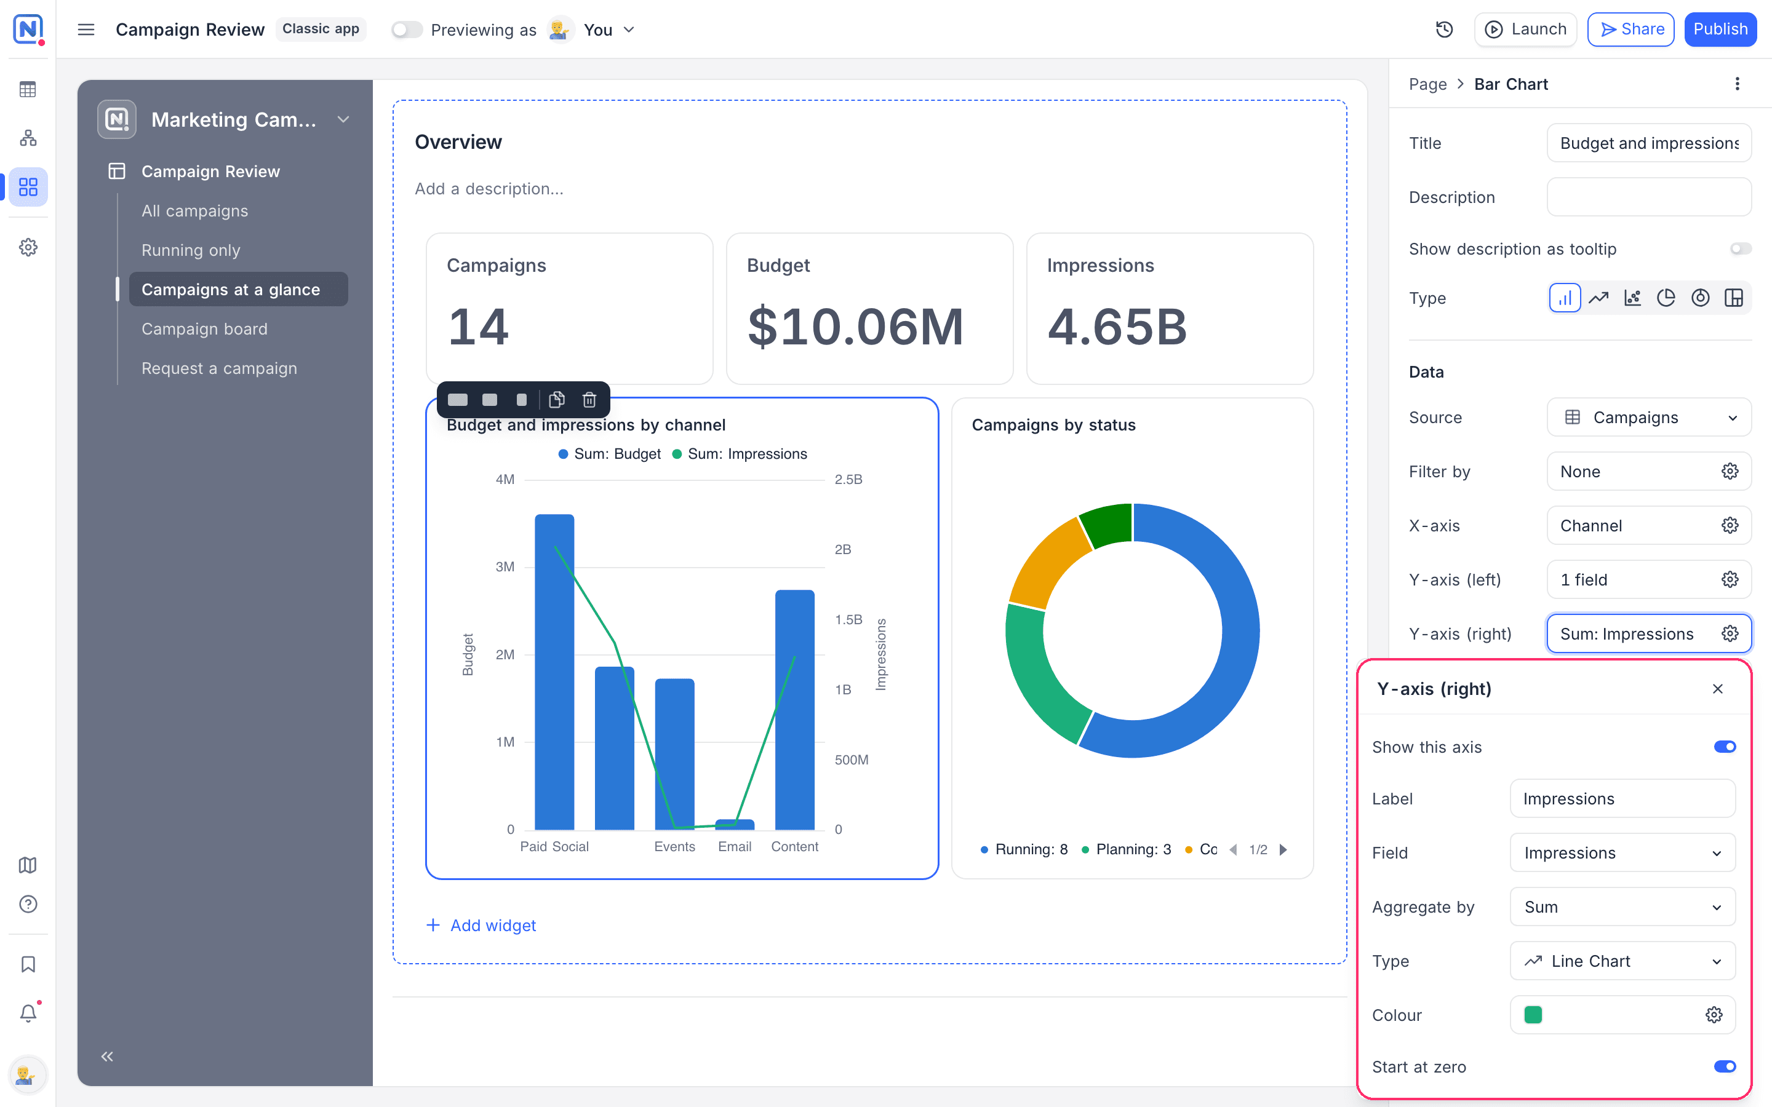Select the scatter chart type icon
The image size is (1772, 1107).
coord(1632,298)
